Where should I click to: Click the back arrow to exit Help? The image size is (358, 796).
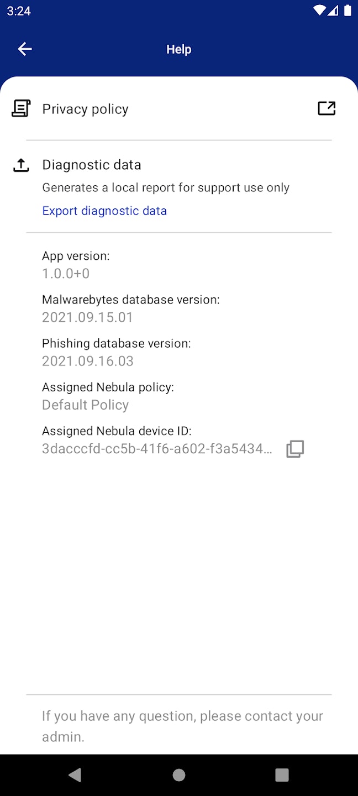click(24, 49)
